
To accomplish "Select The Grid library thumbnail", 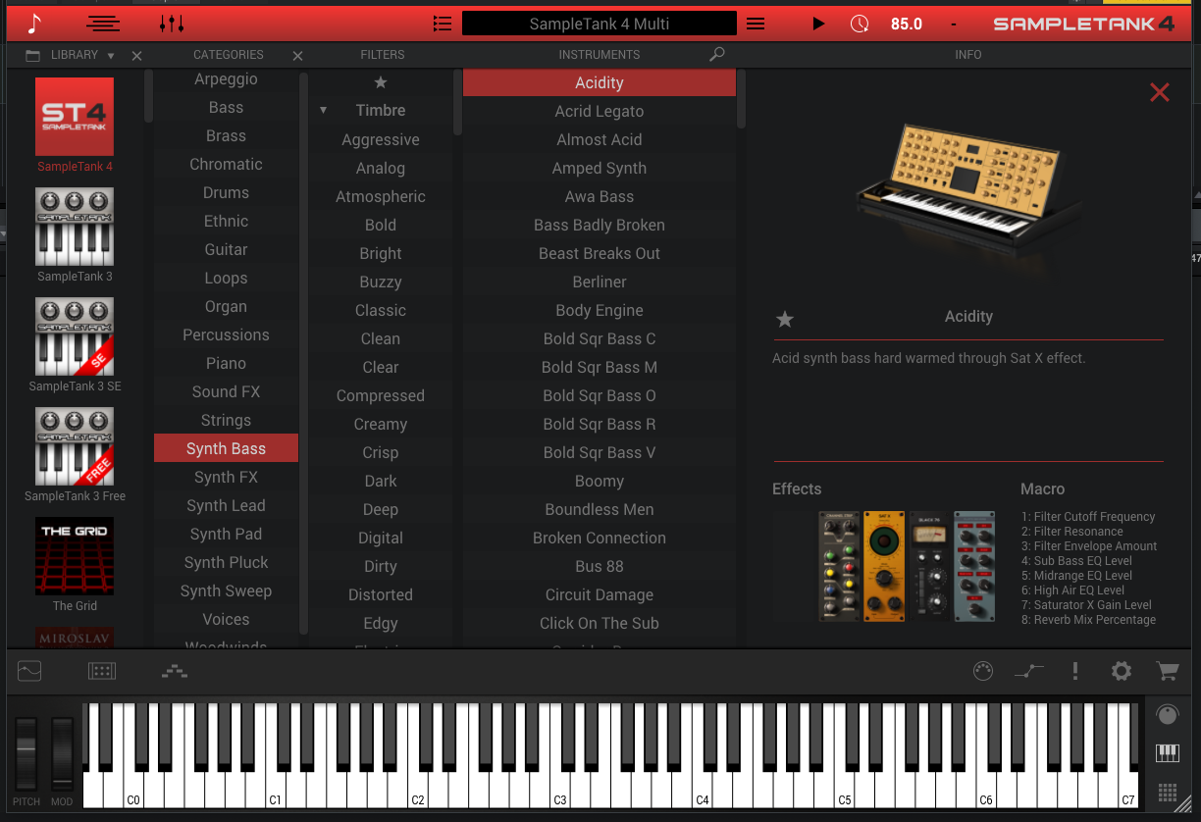I will (75, 556).
